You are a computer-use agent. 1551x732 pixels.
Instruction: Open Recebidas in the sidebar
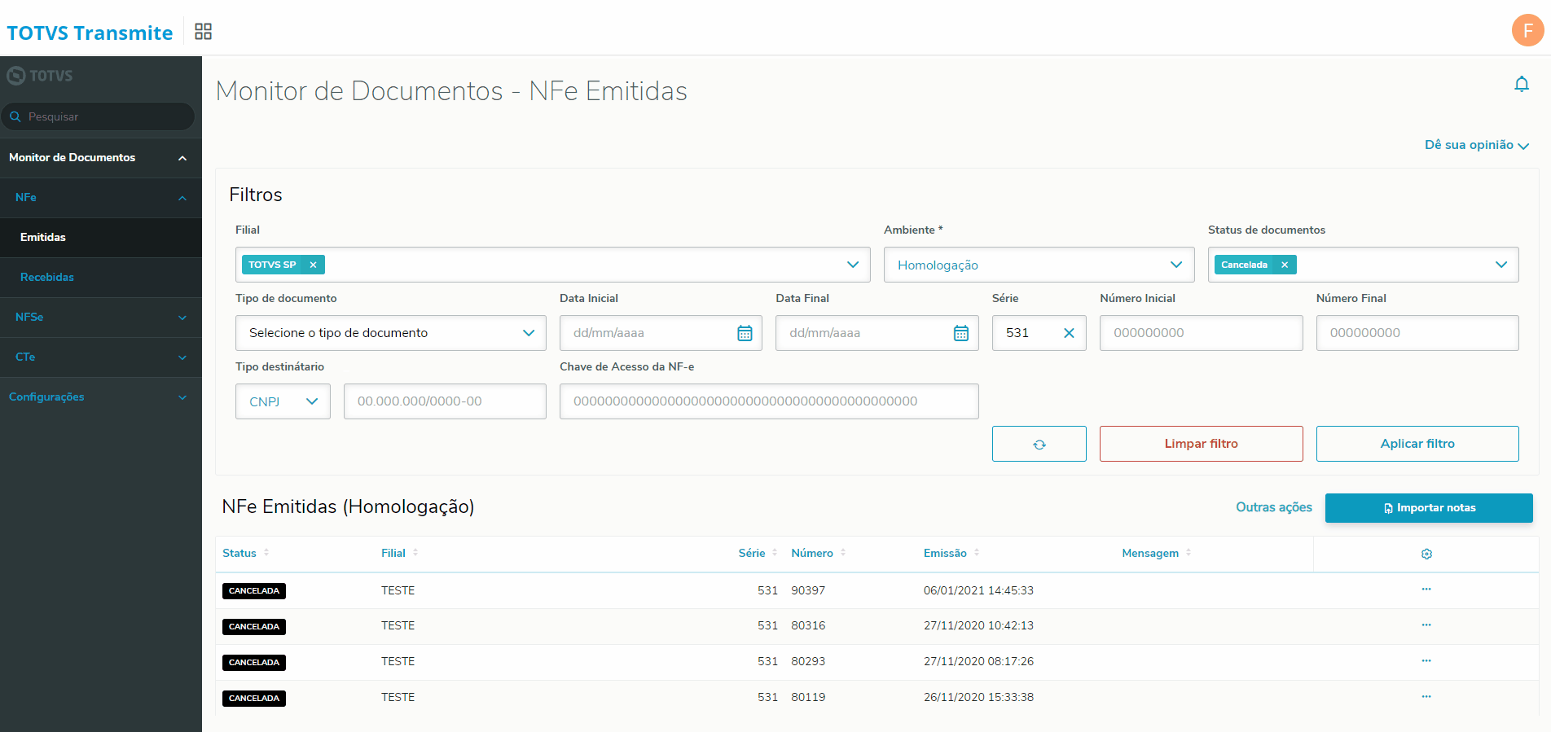tap(47, 278)
